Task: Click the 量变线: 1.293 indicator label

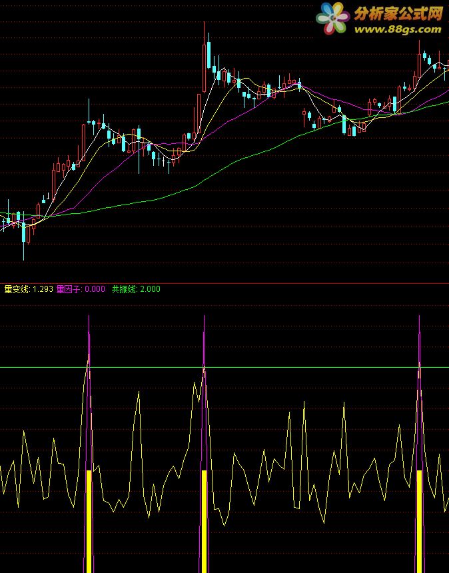Action: pos(29,289)
